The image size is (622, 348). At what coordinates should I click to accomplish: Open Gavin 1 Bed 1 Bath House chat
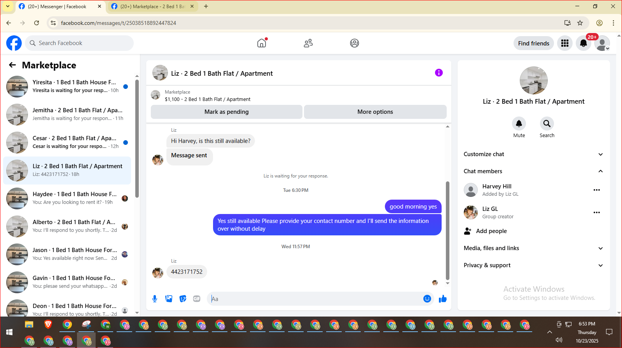67,282
